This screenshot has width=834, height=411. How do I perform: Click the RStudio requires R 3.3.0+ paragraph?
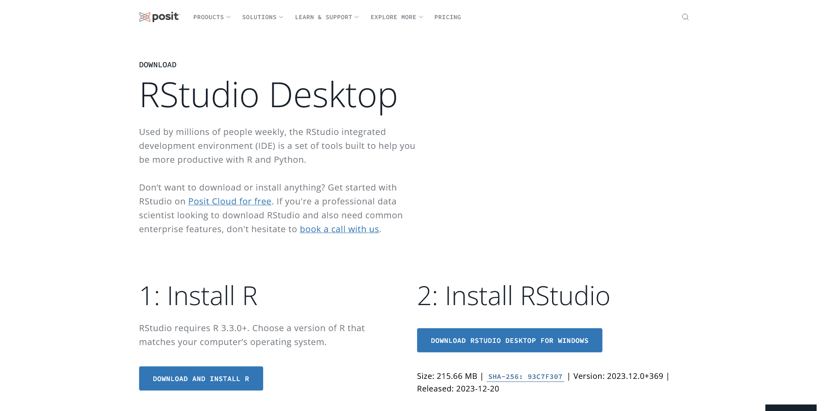tap(252, 335)
